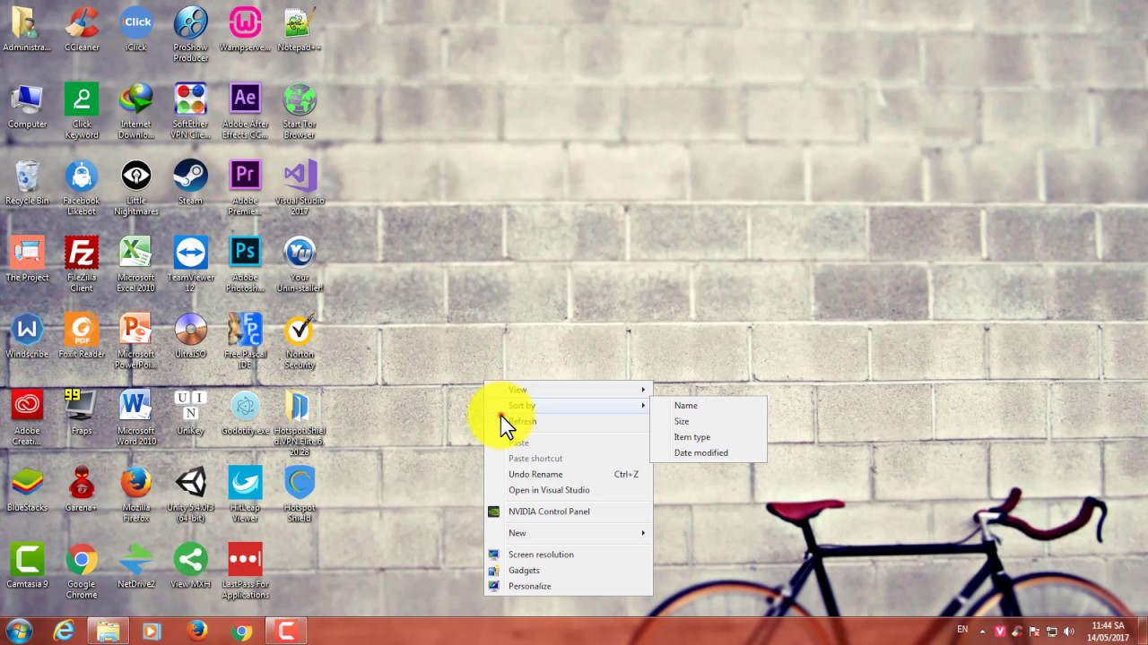Screen dimensions: 1148x645
Task: Select the UniKey desktop icon
Action: [x=190, y=413]
